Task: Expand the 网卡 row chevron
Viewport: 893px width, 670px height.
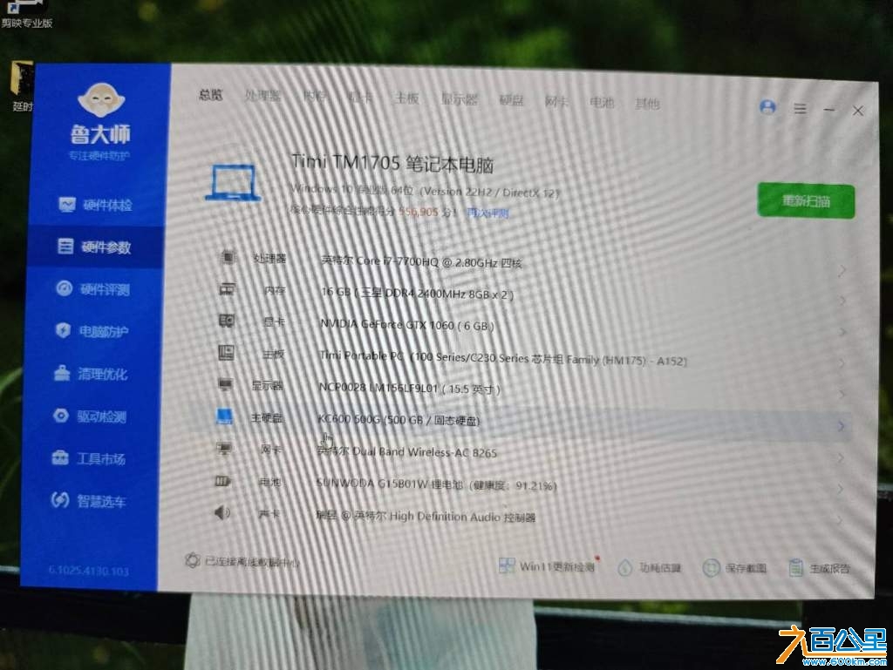Action: (842, 457)
